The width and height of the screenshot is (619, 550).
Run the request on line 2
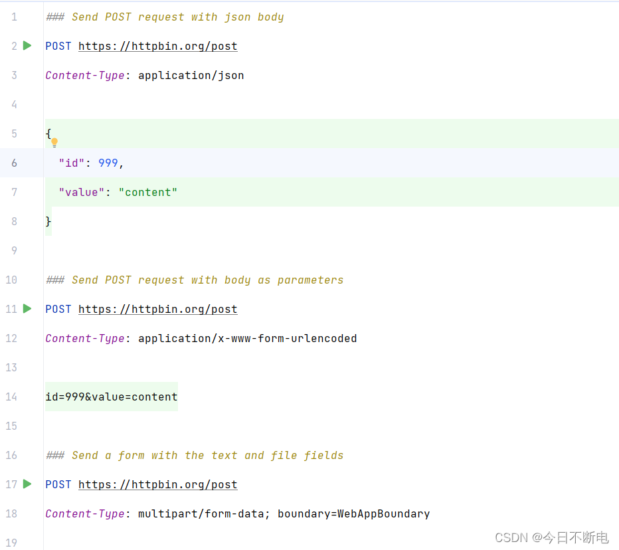pyautogui.click(x=27, y=46)
